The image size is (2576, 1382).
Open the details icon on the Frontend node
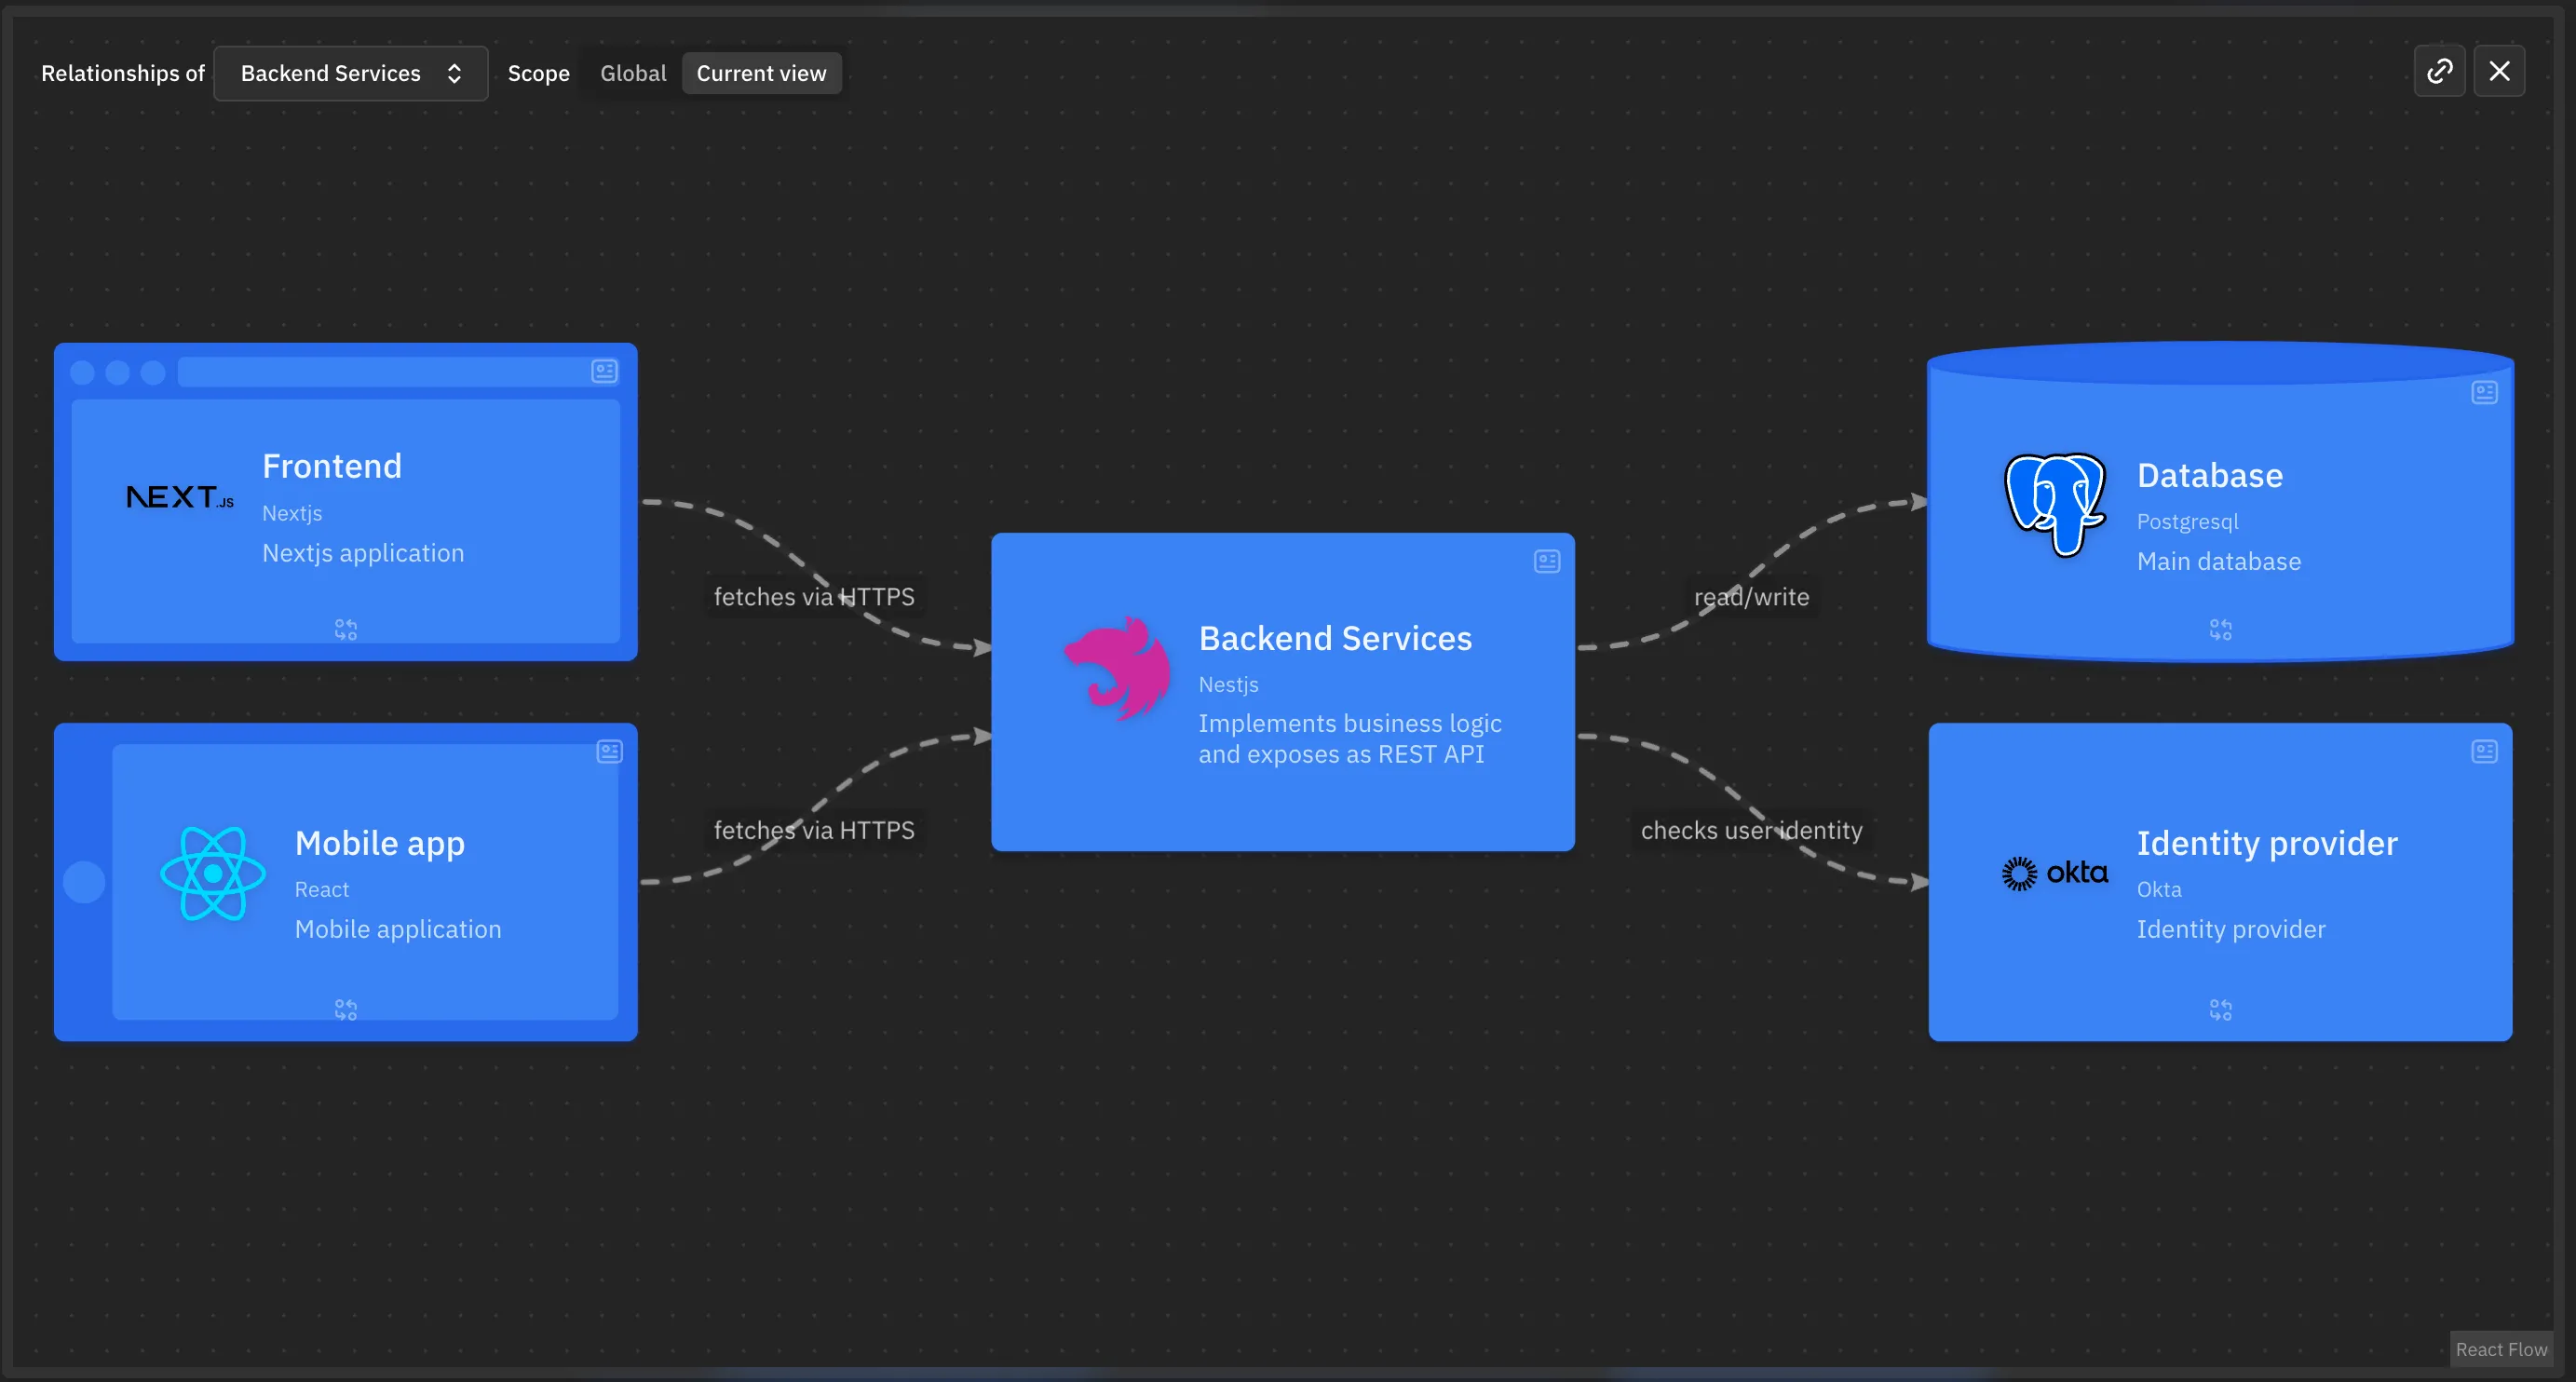click(604, 372)
